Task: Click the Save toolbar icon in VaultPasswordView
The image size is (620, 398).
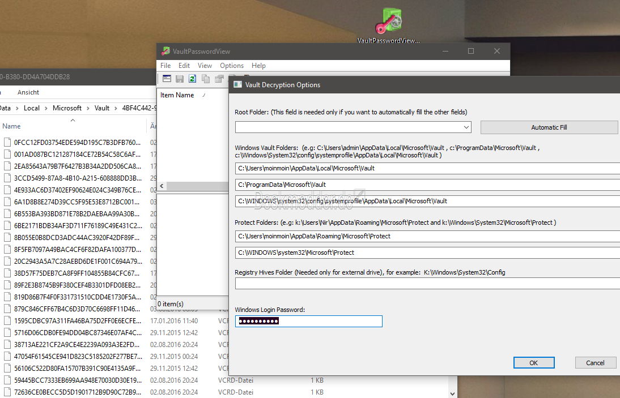Action: click(x=180, y=79)
